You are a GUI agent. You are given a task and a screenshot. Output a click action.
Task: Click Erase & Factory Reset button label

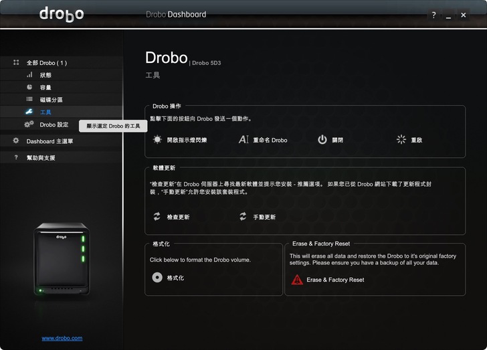335,280
